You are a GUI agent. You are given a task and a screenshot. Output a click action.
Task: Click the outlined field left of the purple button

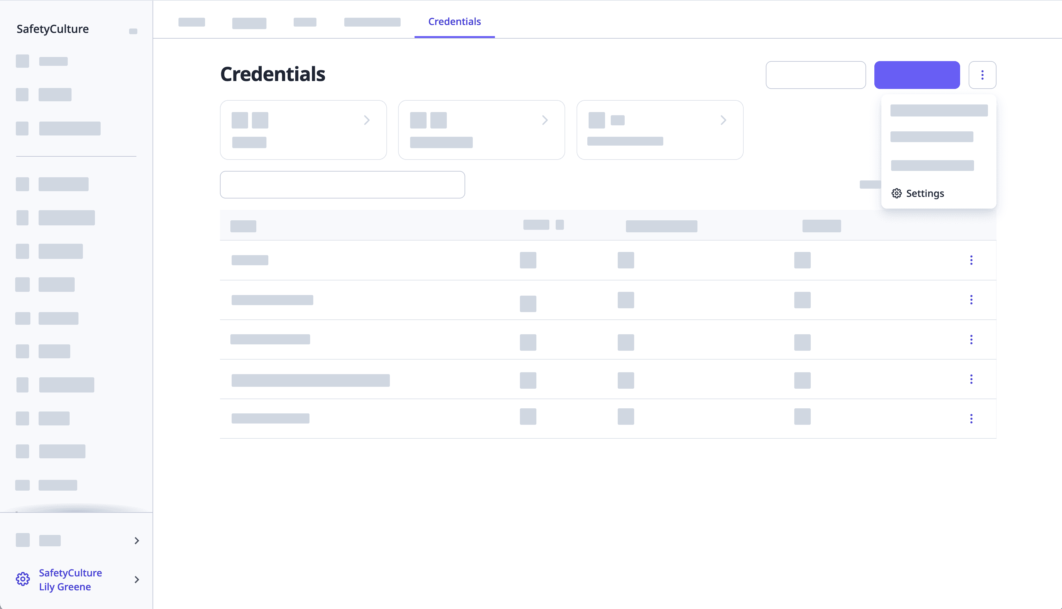816,75
